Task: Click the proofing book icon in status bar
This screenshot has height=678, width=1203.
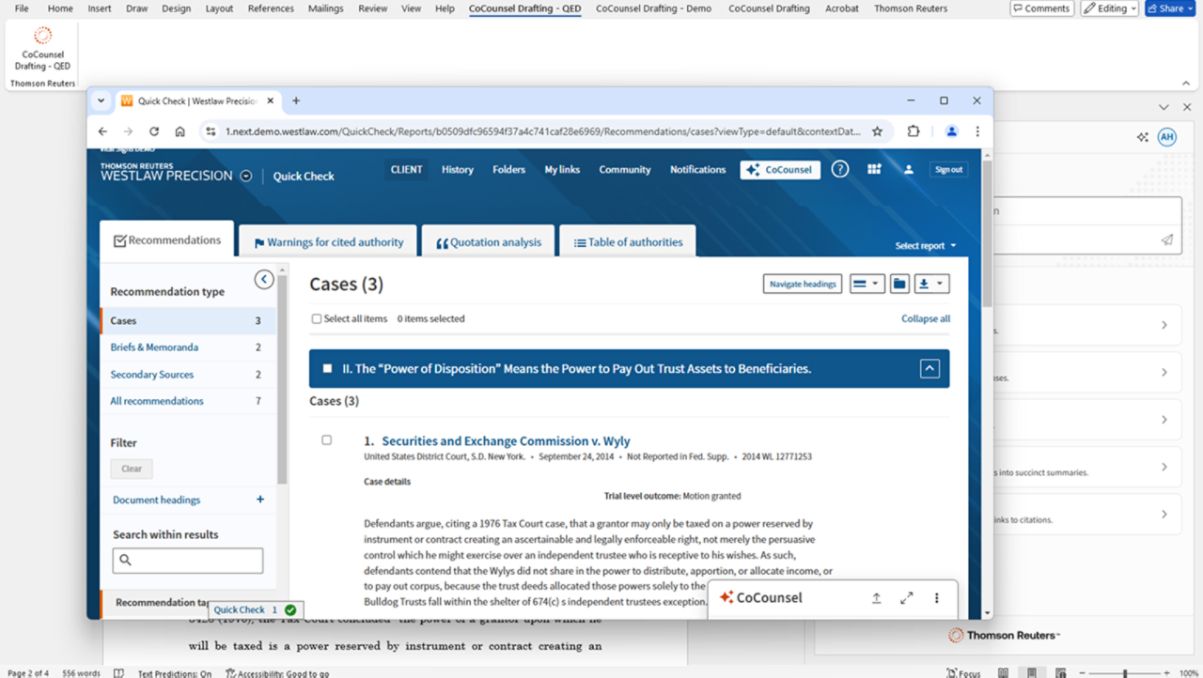Action: coord(118,672)
